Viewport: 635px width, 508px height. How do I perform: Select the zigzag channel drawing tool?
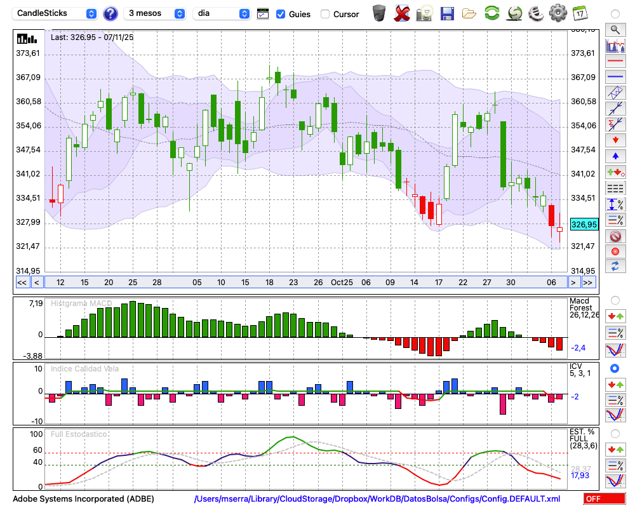(615, 93)
